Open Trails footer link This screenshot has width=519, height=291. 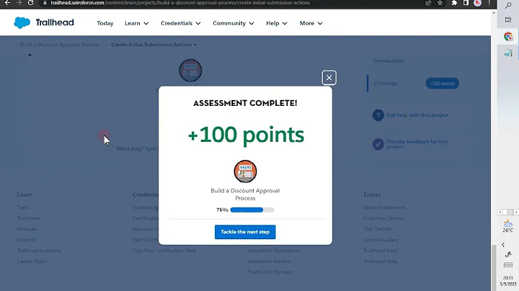point(23,207)
